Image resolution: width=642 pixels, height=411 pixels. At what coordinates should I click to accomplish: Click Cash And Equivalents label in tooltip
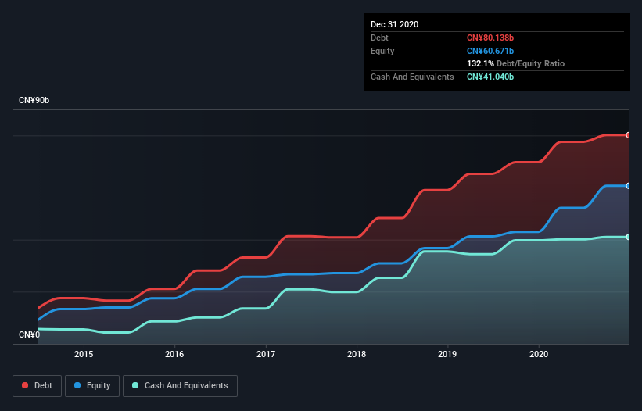(x=412, y=77)
